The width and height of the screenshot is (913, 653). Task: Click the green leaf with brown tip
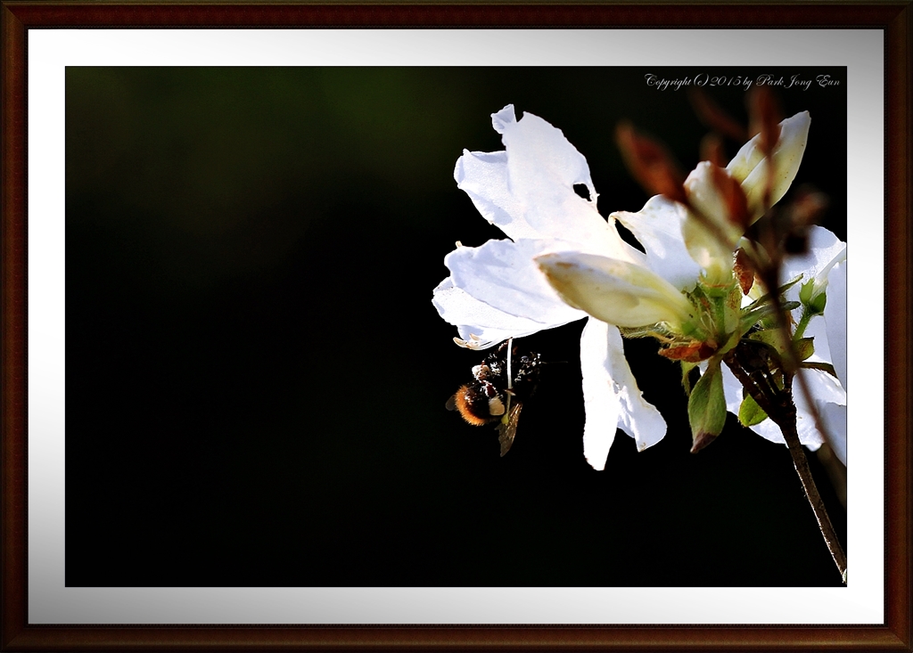click(x=706, y=406)
